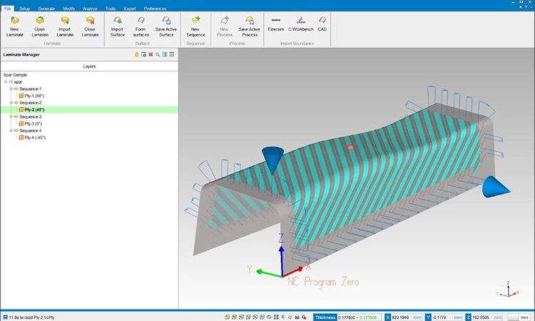Screen dimensions: 535x321
Task: Click the Laminate Manager panel title
Action: pos(21,55)
